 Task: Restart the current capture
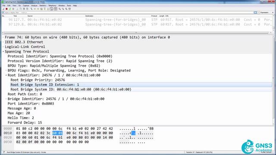point(10,9)
